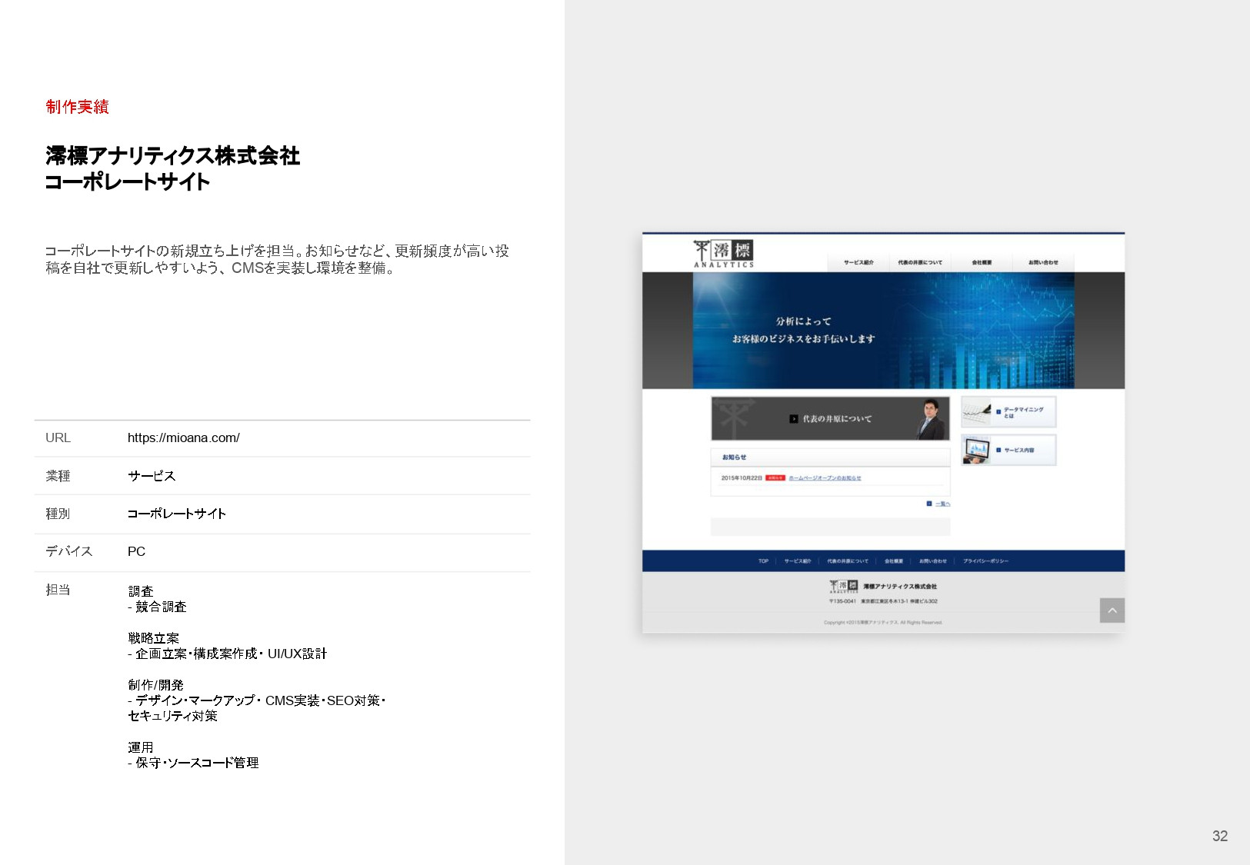Click the TOP link in the footer navigation
The image size is (1250, 865).
tap(764, 561)
